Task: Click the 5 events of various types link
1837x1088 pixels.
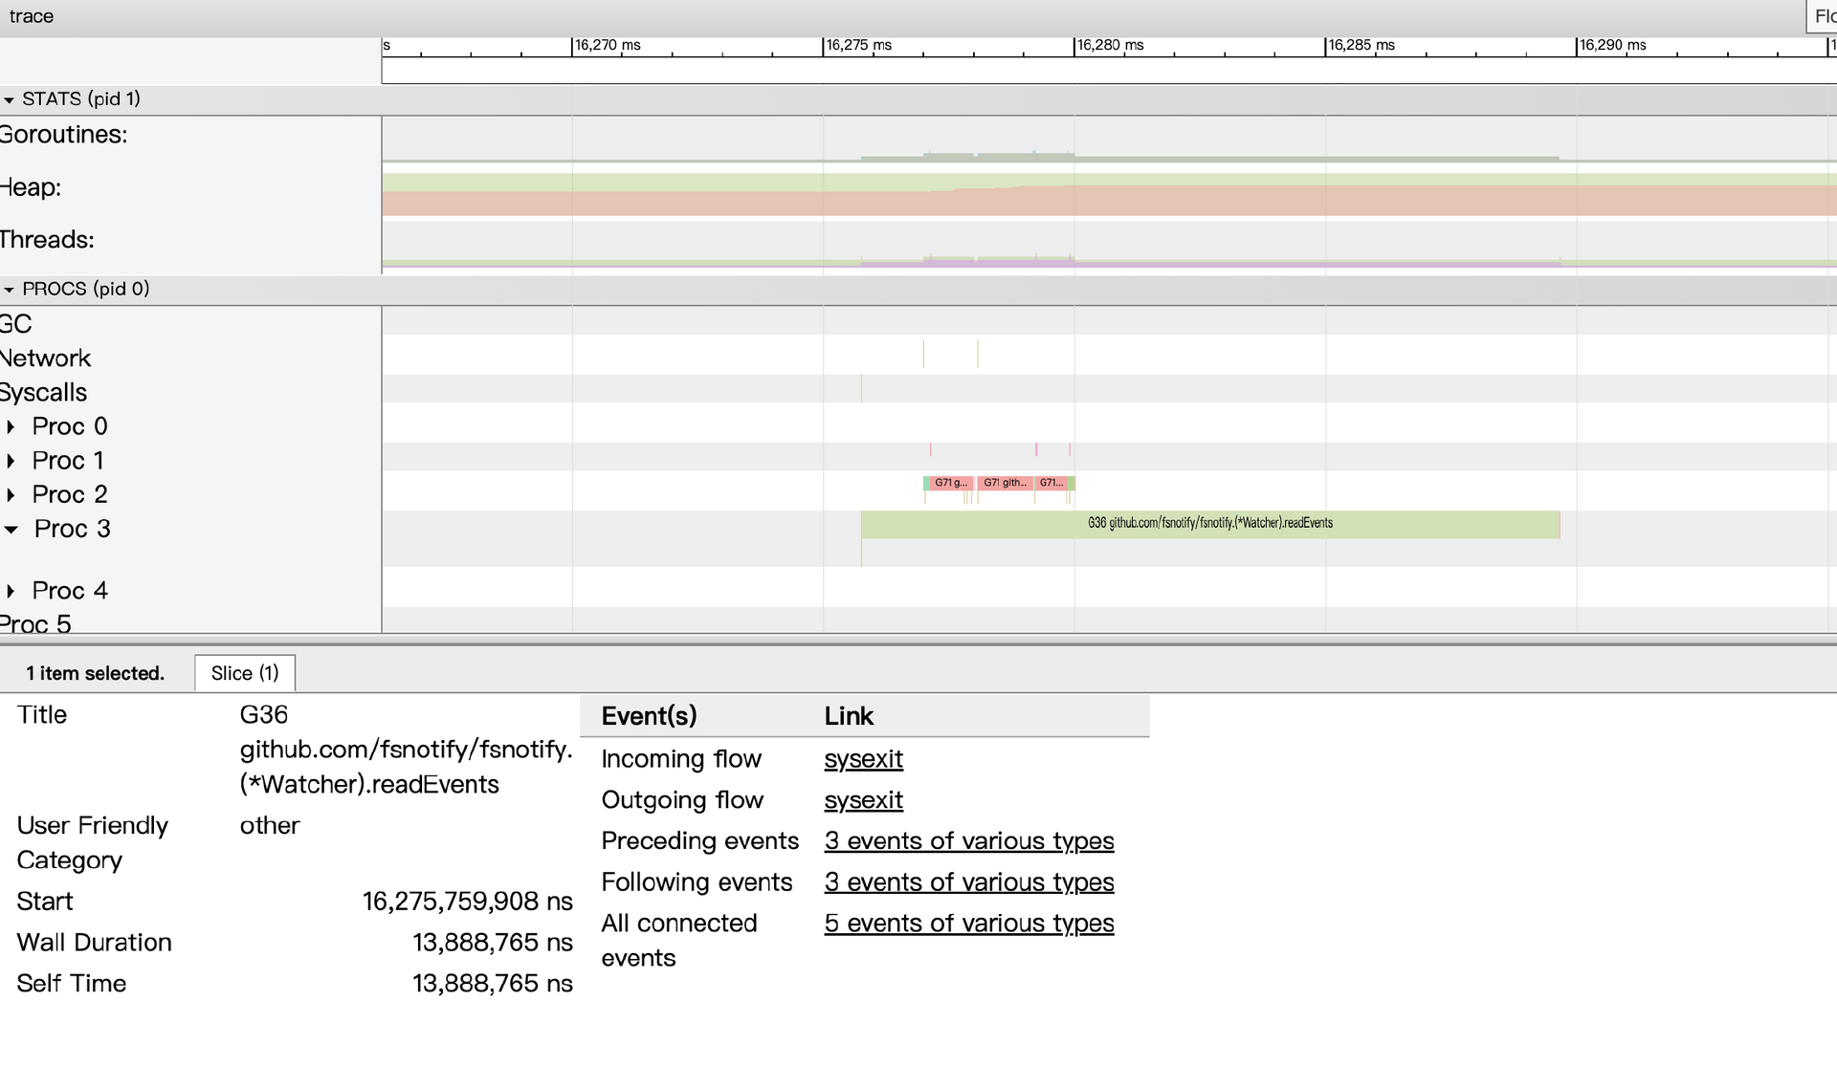Action: coord(968,924)
